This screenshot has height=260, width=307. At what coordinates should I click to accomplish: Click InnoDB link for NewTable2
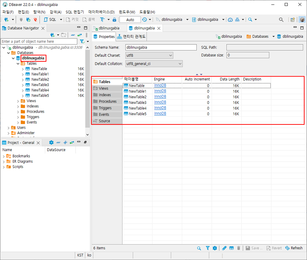pos(160,97)
